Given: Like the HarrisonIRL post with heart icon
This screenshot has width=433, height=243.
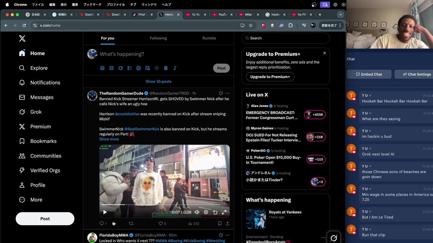Looking at the screenshot, I should point(161,223).
